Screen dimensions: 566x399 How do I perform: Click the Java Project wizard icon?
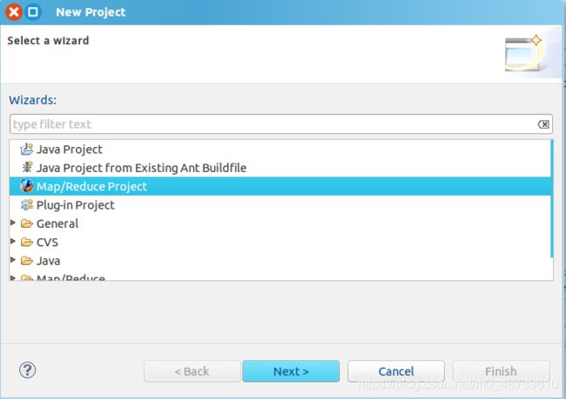point(27,149)
